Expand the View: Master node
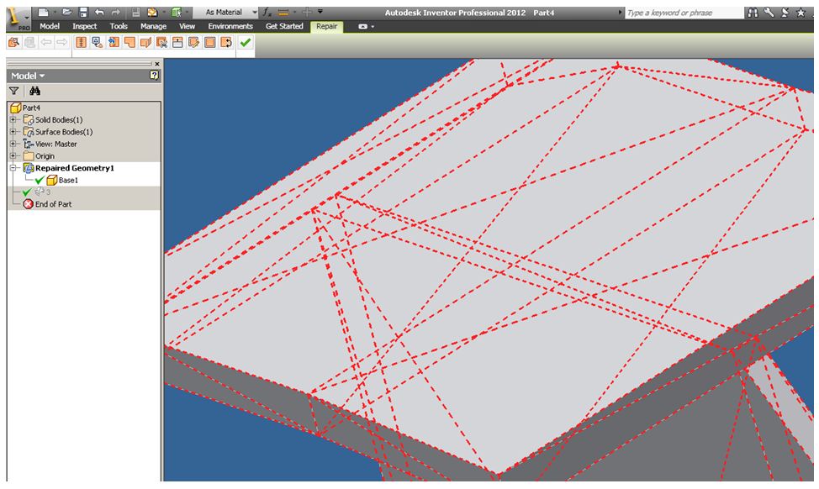 click(13, 144)
